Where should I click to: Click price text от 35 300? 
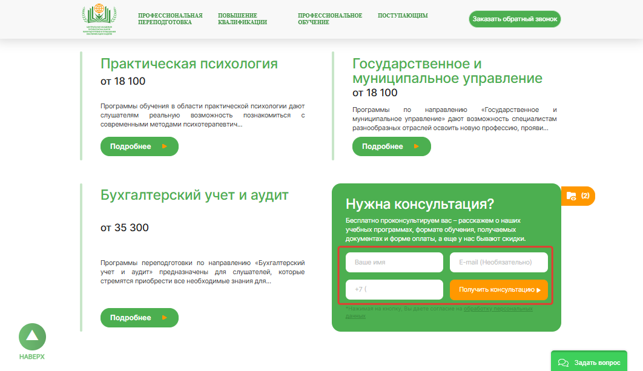tap(125, 228)
